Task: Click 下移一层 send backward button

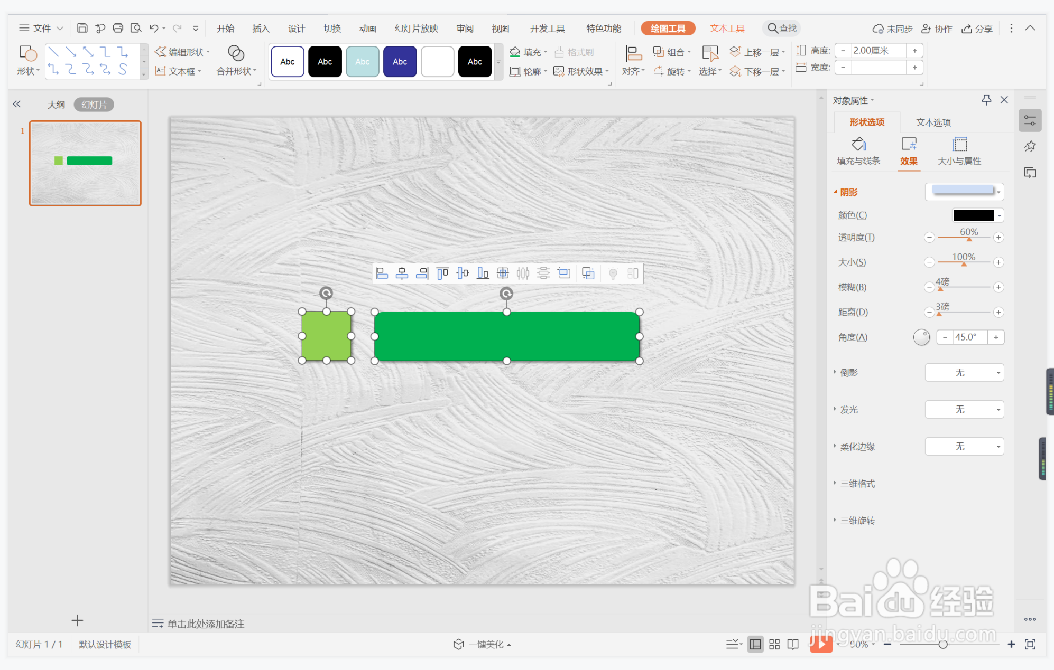Action: point(757,71)
